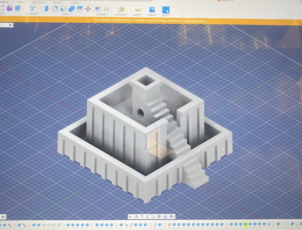Select the Automate tool icon
The image size is (302, 230).
click(32, 8)
